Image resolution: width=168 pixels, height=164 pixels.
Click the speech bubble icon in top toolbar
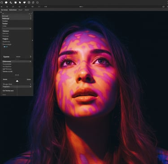point(6,2)
